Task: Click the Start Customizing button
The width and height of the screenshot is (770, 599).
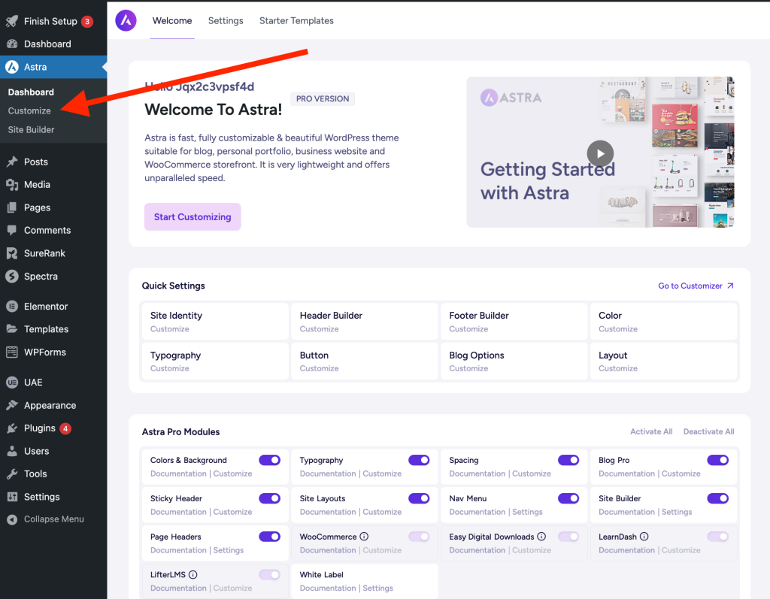Action: click(x=192, y=216)
